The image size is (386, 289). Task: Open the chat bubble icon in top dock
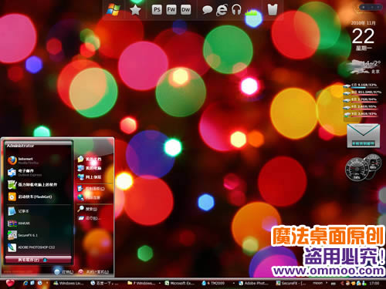pyautogui.click(x=207, y=10)
